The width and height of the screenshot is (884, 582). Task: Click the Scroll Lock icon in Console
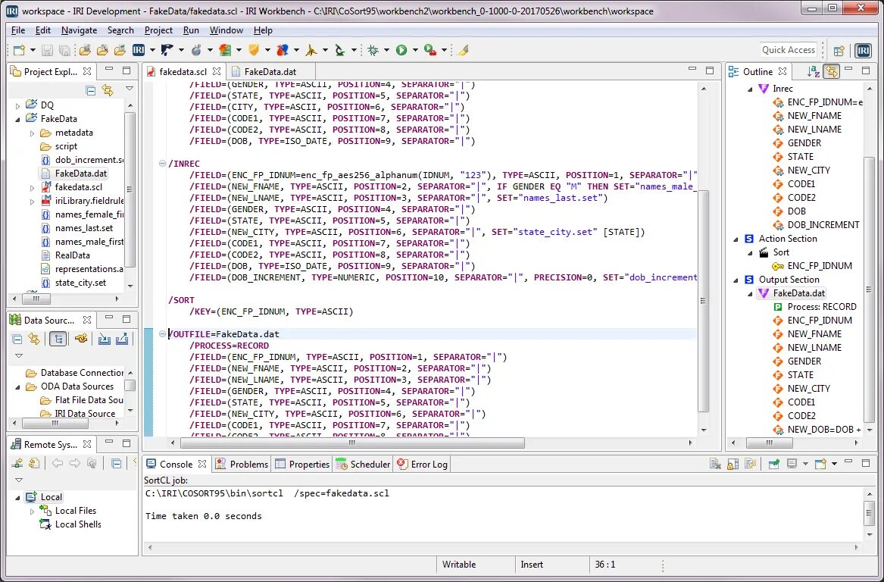(x=733, y=464)
